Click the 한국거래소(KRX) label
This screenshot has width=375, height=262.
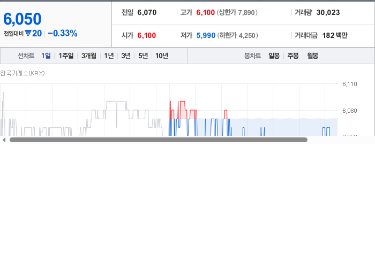point(22,73)
